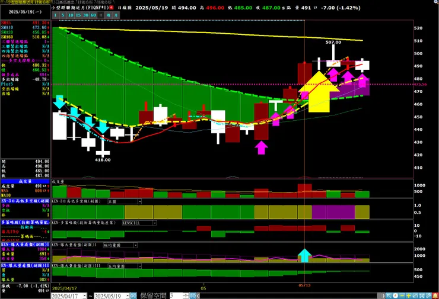Open the start date 2025/04/17 dropdown
439x299 pixels.
(x=85, y=296)
